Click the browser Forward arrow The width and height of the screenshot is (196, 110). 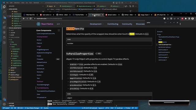point(27,19)
